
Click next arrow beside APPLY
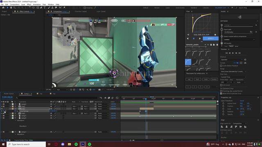(199, 38)
